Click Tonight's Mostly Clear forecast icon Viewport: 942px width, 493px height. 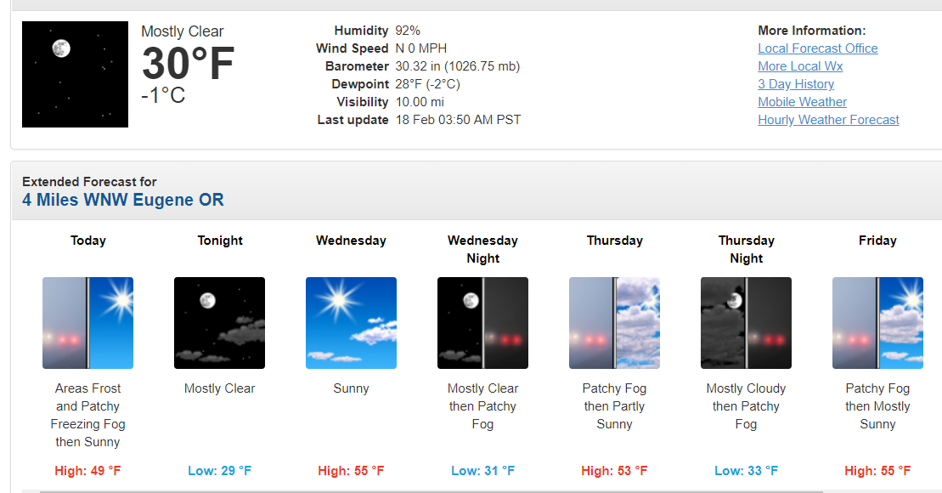click(x=219, y=323)
